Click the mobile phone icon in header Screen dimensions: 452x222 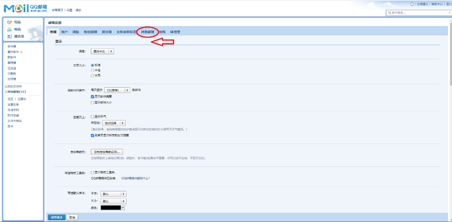[412, 4]
